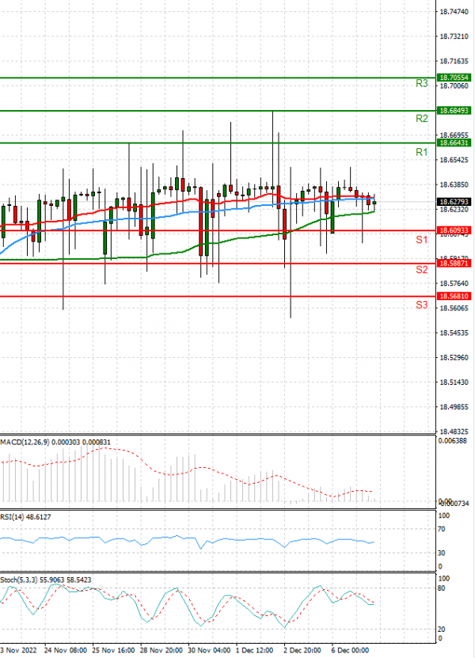Click the 24 Nov 08:00 time label
475x658 pixels.
(x=66, y=650)
